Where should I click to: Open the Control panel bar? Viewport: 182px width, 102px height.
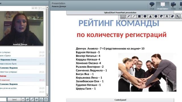(x=120, y=100)
